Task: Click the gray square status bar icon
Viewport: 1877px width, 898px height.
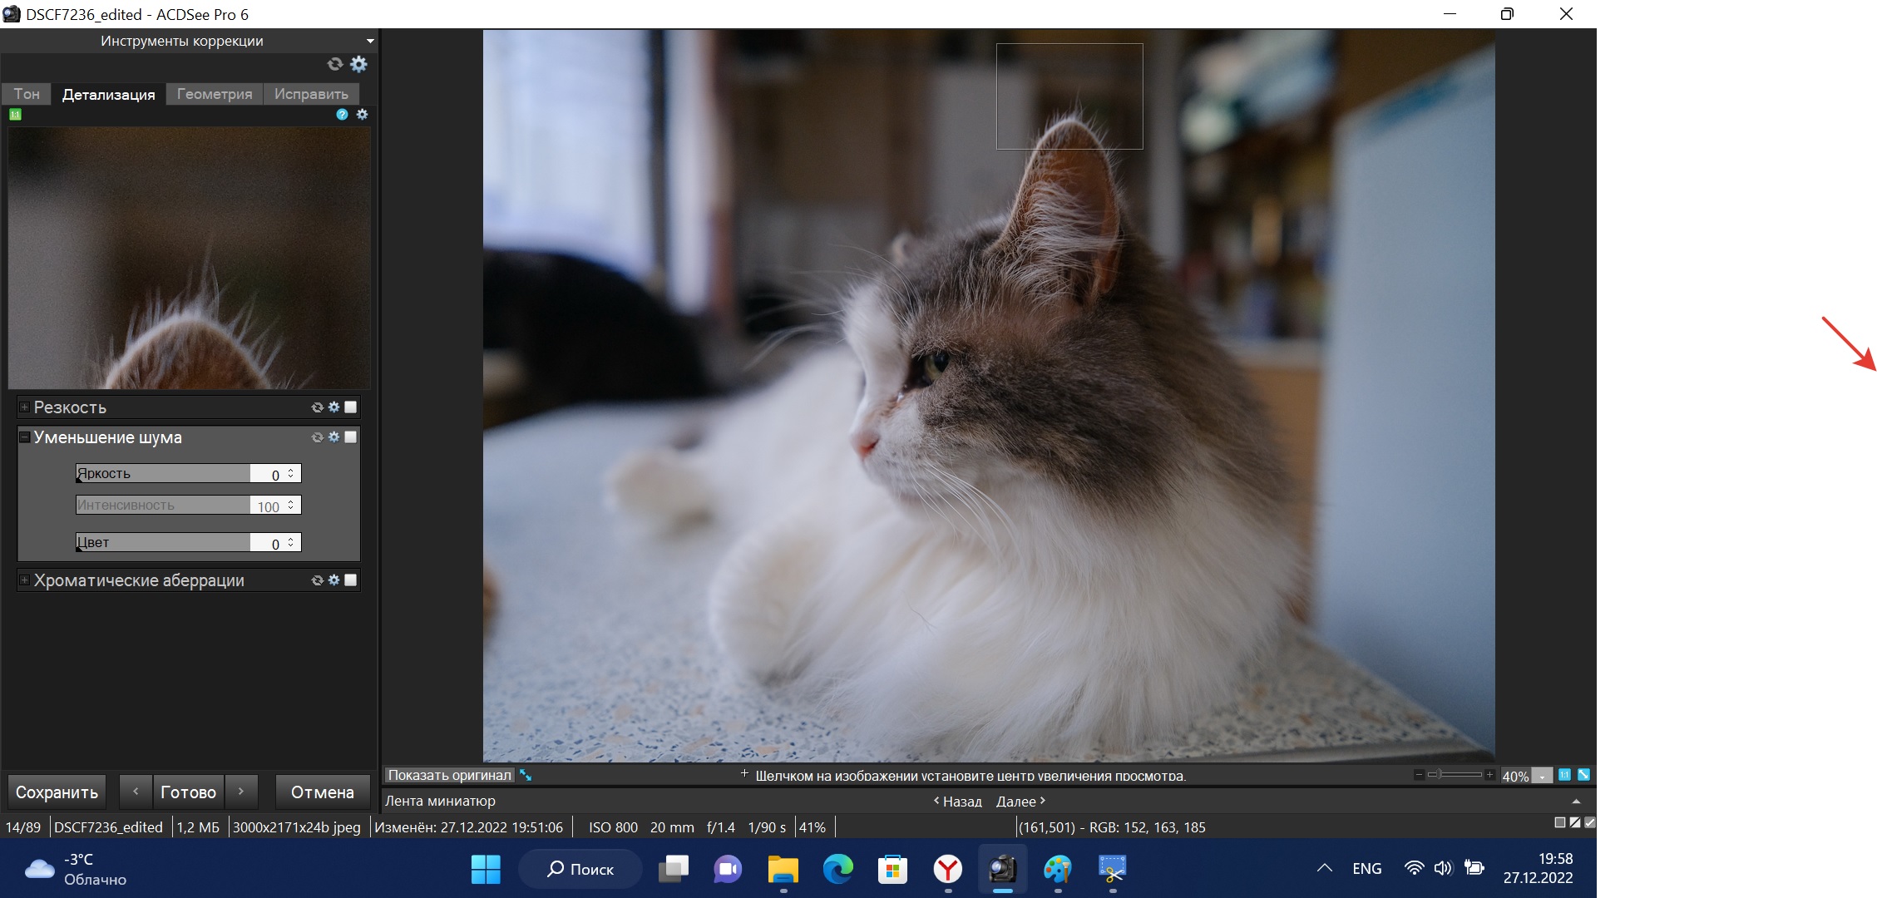Action: tap(1560, 823)
